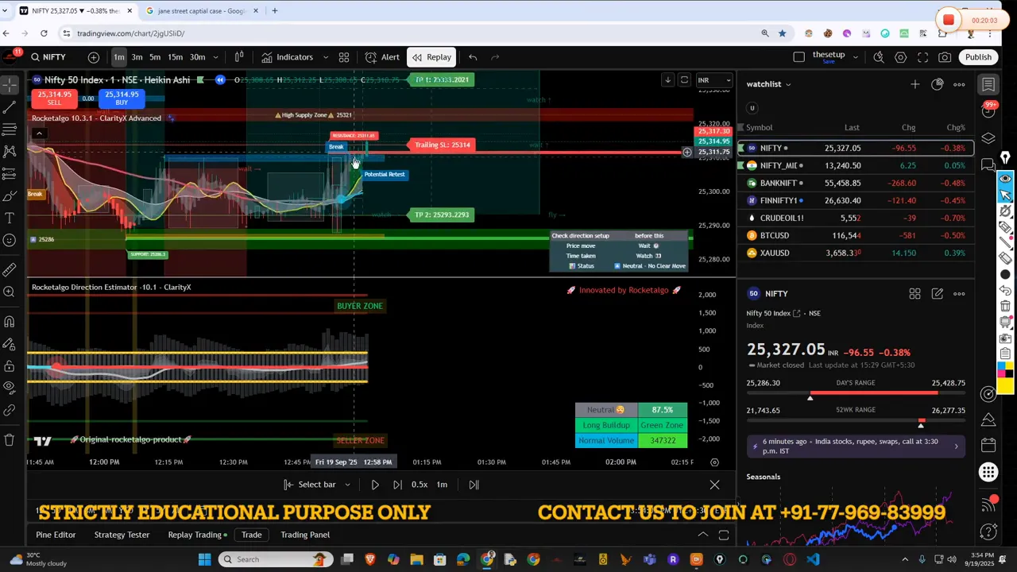This screenshot has width=1017, height=572.
Task: Expand the timeframe interval dropdown chevron
Action: point(215,57)
